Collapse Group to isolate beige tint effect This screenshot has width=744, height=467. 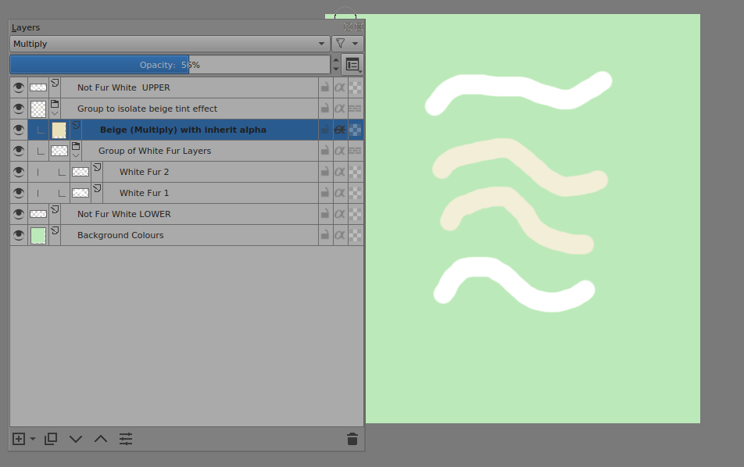55,113
